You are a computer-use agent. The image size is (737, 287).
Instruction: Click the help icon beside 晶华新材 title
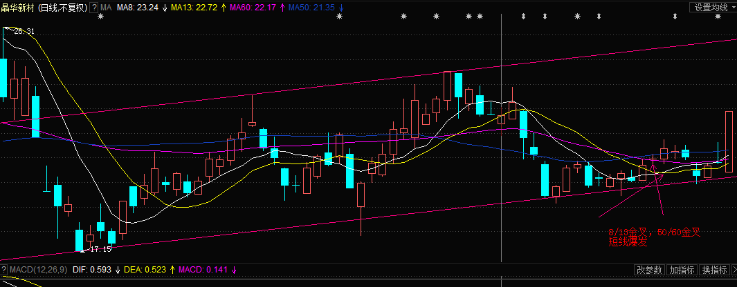pos(95,7)
